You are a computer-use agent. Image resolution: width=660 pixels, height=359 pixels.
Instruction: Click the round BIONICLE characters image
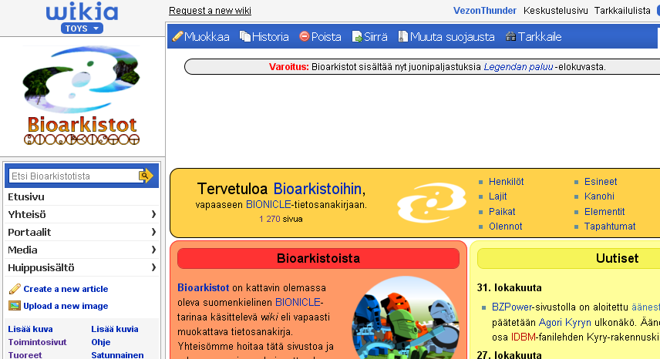click(x=405, y=317)
